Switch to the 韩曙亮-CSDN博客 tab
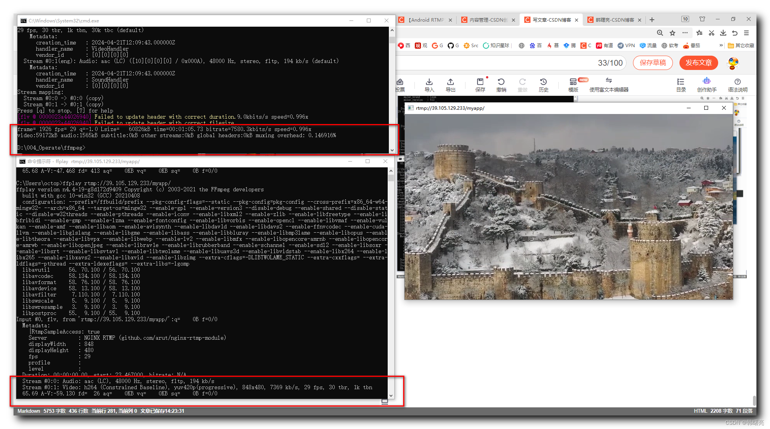Viewport: 770px width, 429px height. (x=614, y=20)
